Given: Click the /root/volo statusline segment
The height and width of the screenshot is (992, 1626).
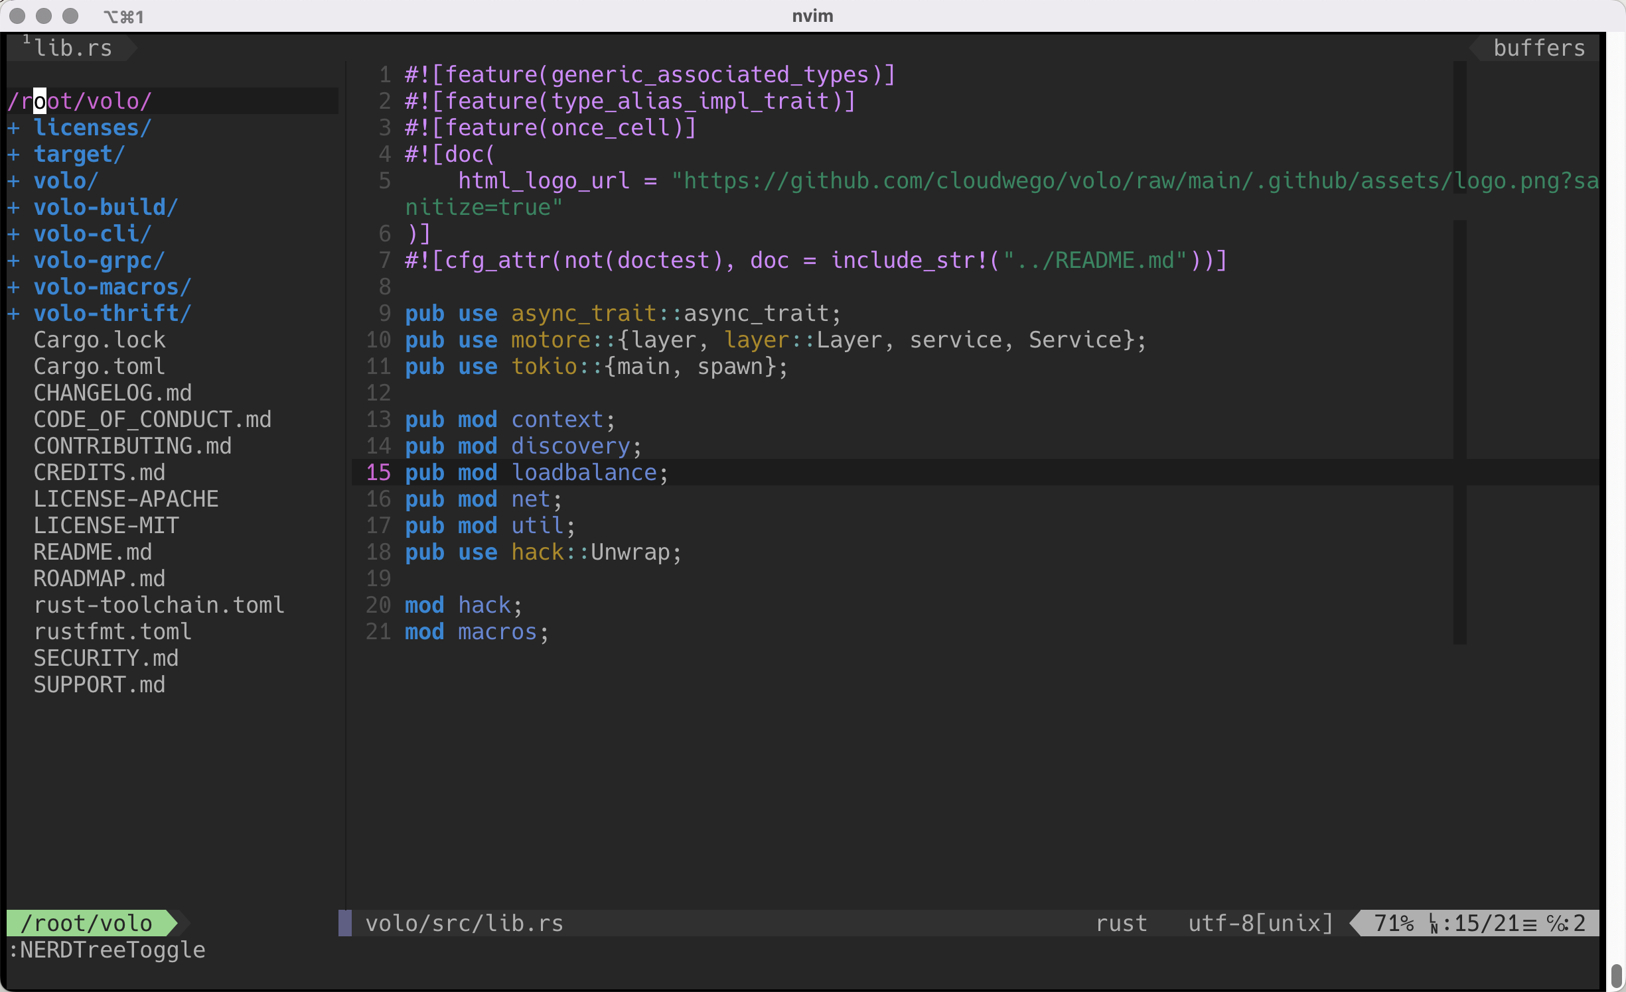Looking at the screenshot, I should pyautogui.click(x=86, y=923).
